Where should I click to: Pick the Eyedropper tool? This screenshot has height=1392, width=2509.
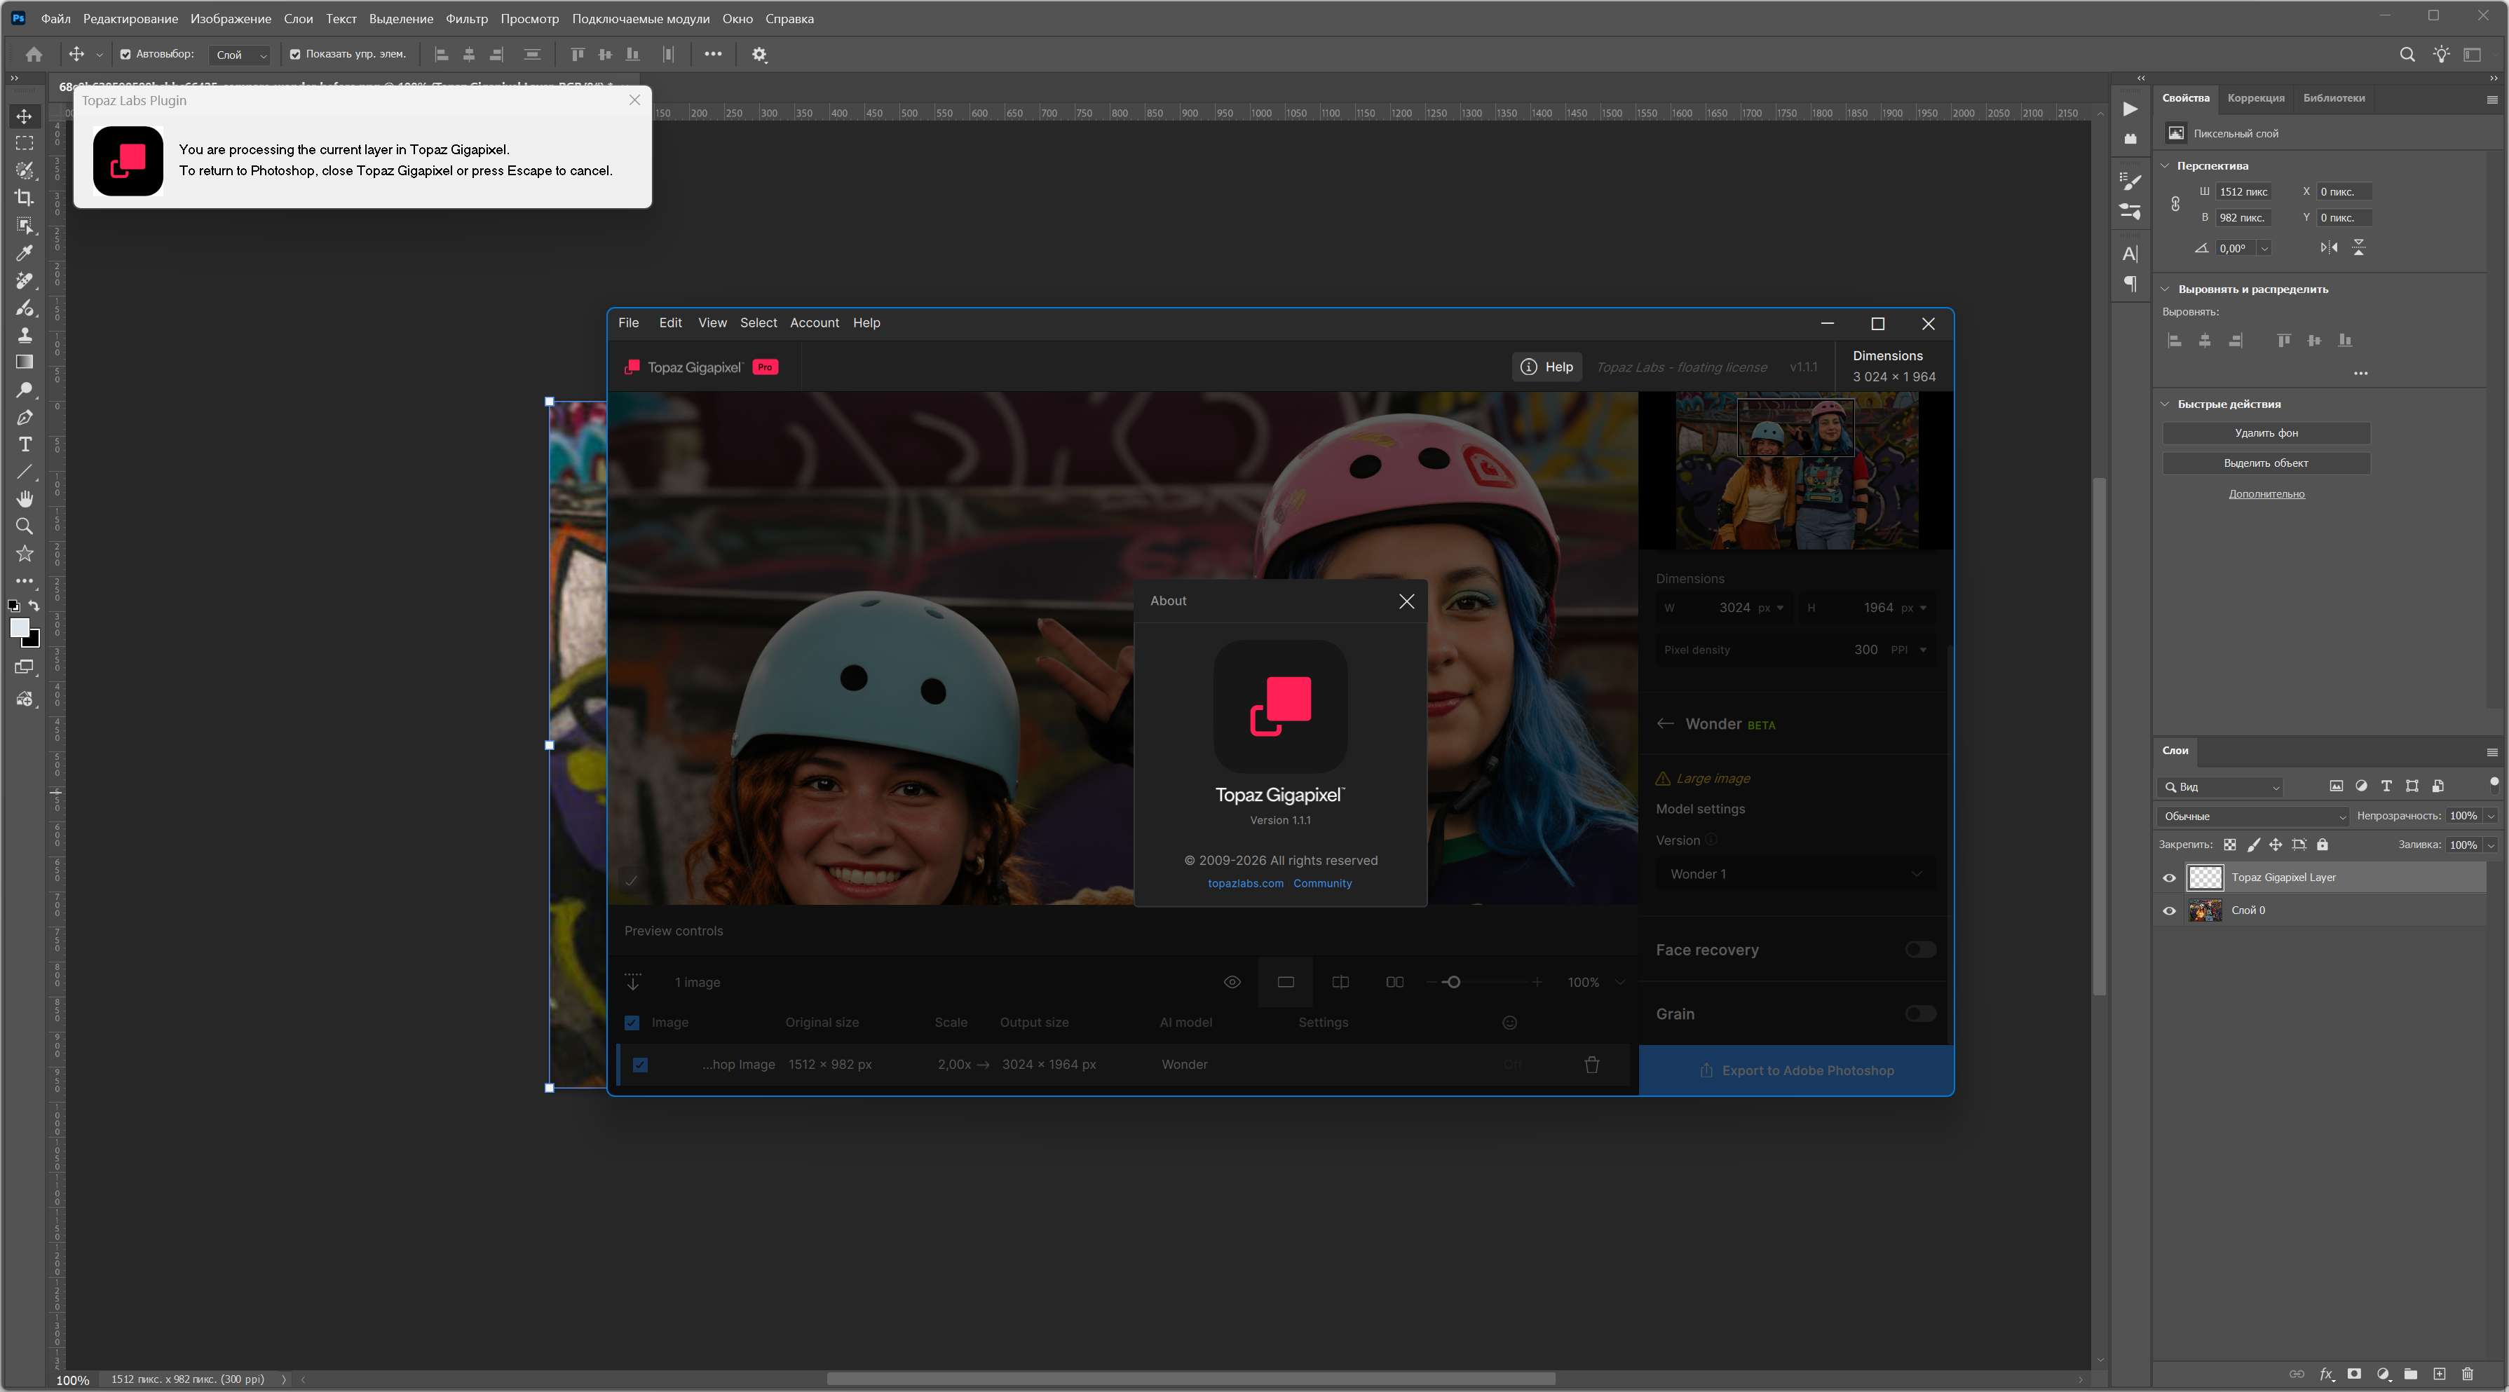(25, 253)
